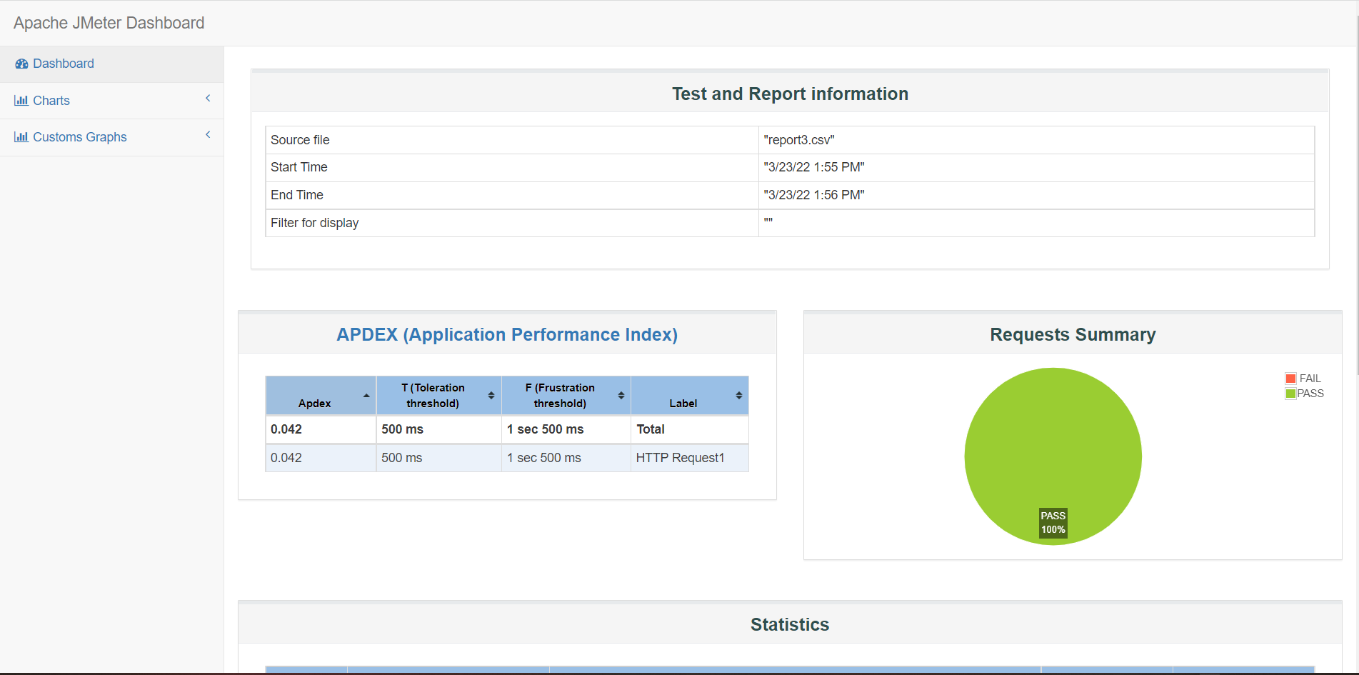The height and width of the screenshot is (675, 1359).
Task: Click the red FAIL legend square
Action: click(x=1290, y=378)
